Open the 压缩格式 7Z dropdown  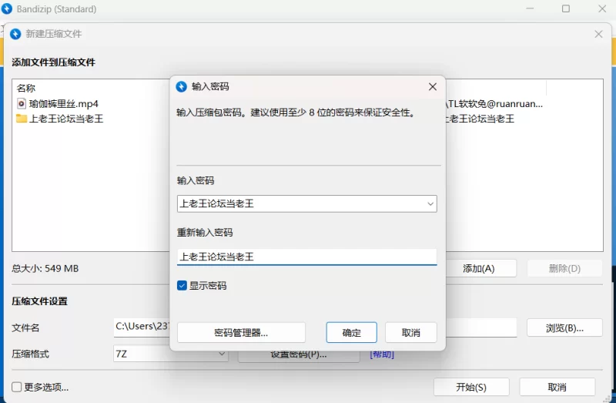pos(221,354)
